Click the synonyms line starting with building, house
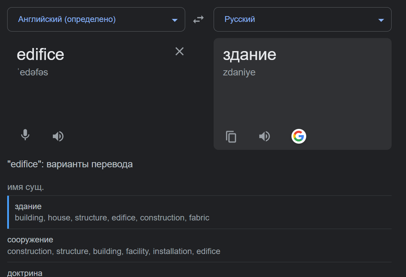The width and height of the screenshot is (406, 277). coord(112,218)
